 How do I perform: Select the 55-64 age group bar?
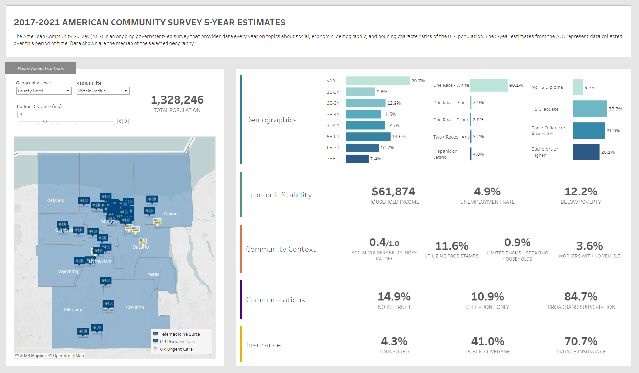(368, 137)
